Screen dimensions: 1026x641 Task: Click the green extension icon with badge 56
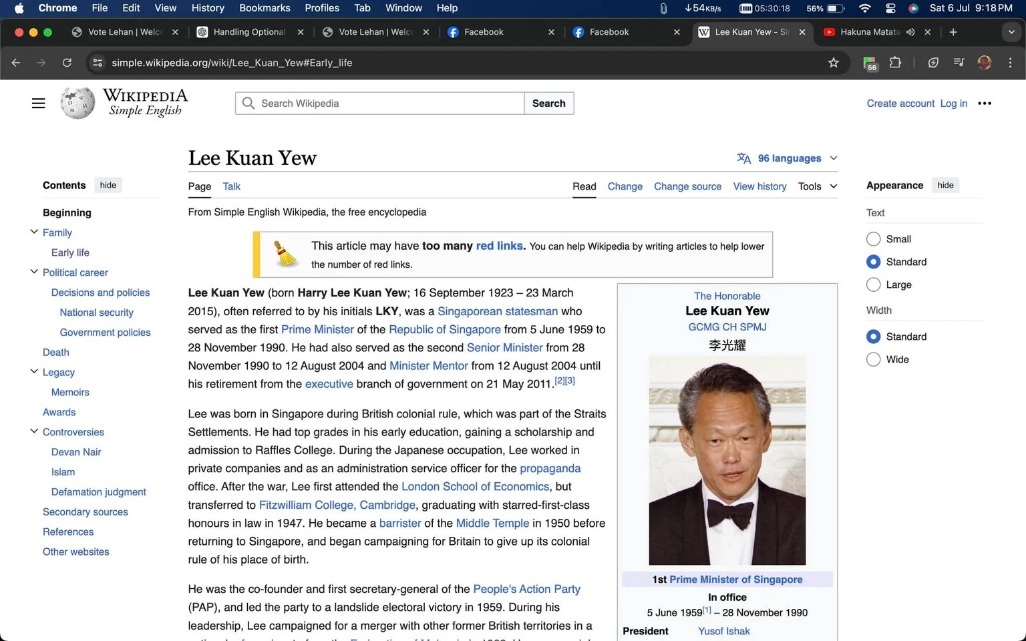coord(870,63)
